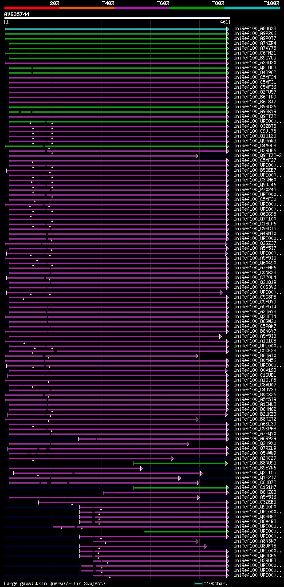Click the query end position 461
This screenshot has width=284, height=587.
click(224, 22)
